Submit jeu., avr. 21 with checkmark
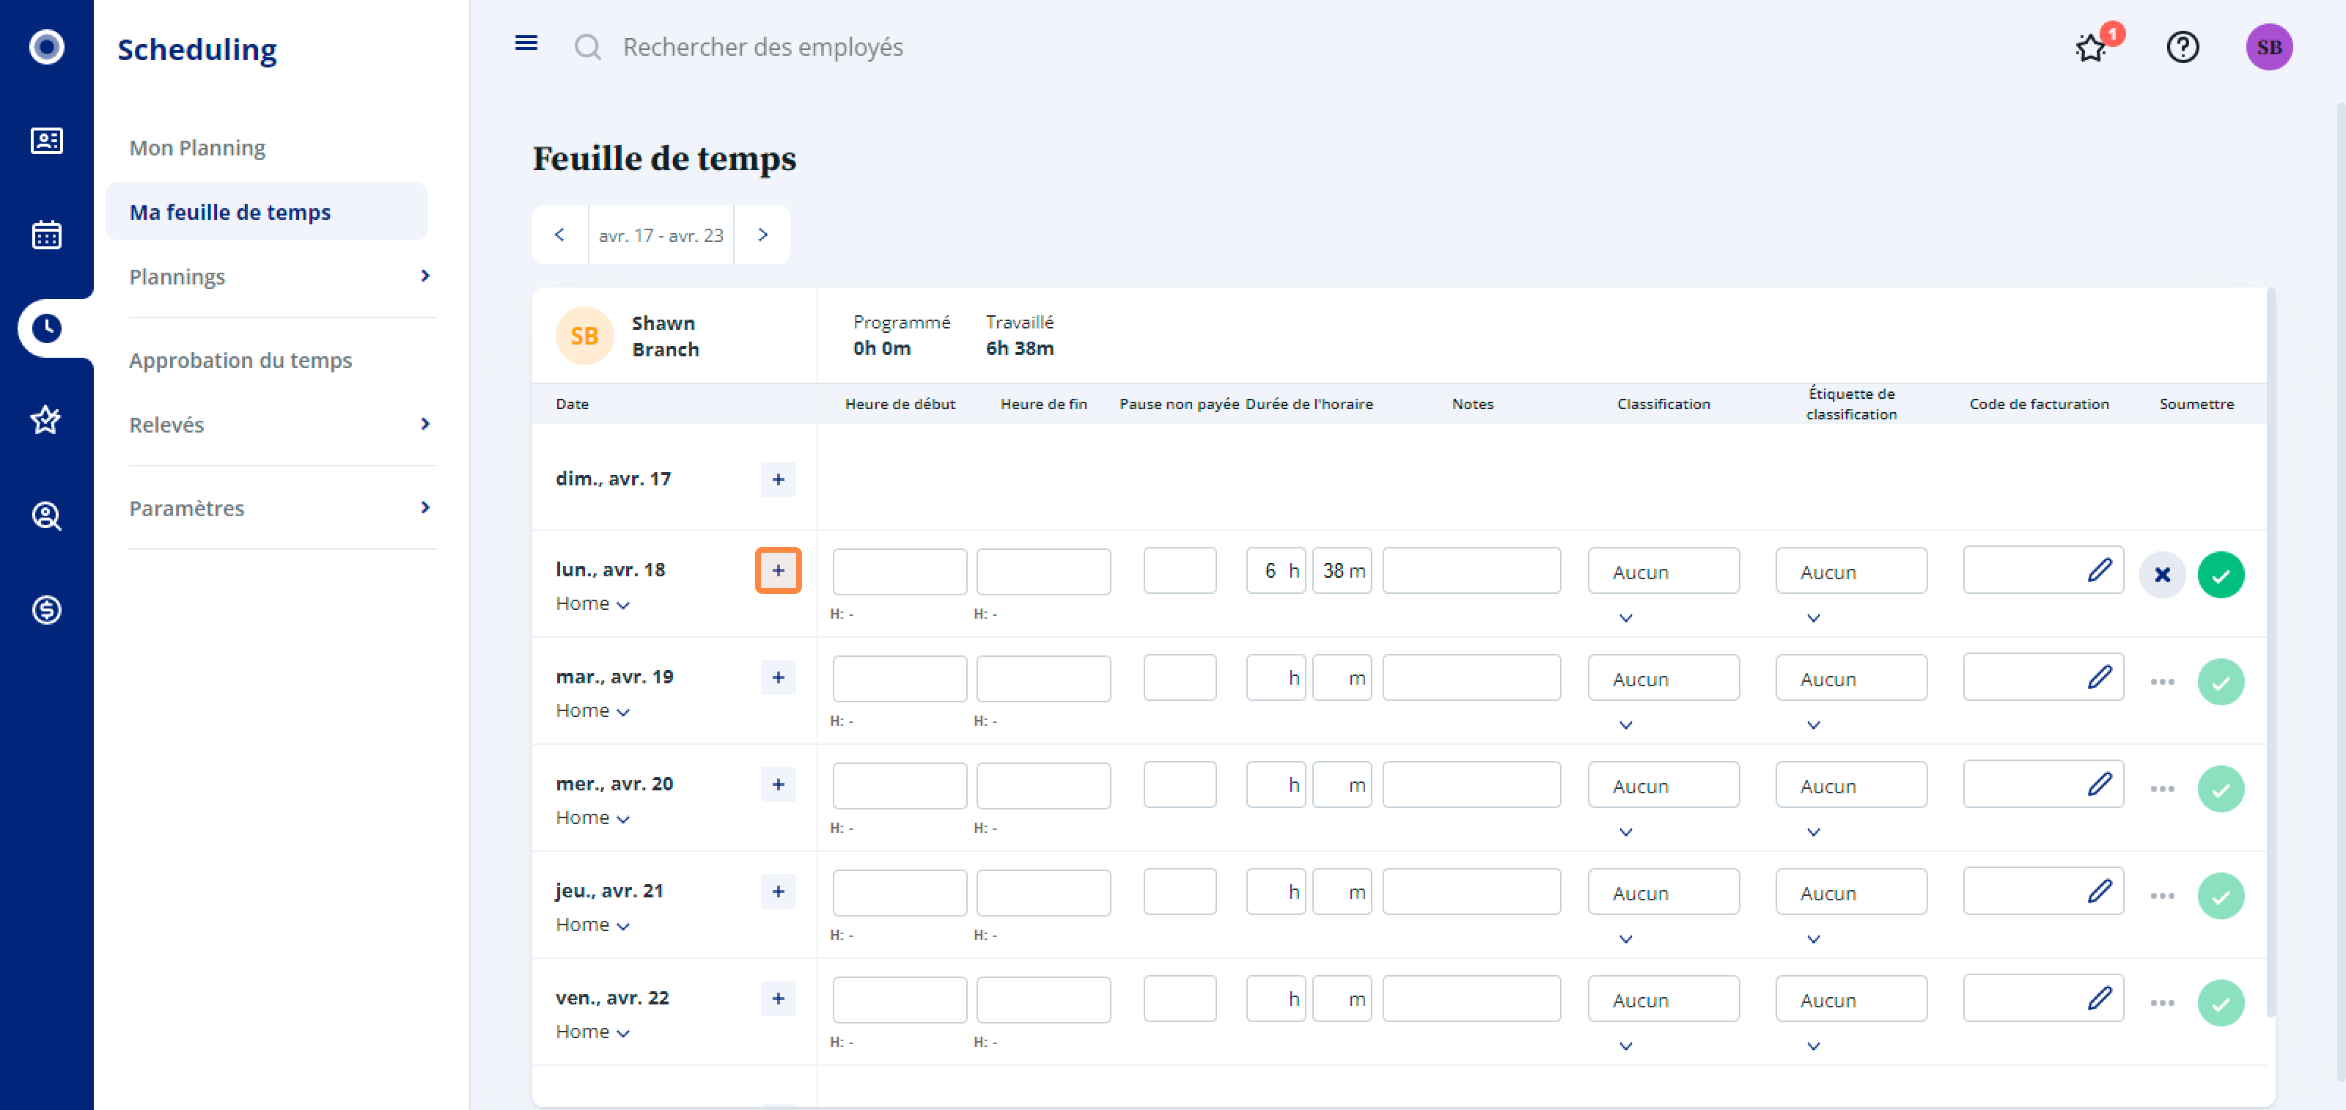The height and width of the screenshot is (1110, 2346). [2221, 896]
